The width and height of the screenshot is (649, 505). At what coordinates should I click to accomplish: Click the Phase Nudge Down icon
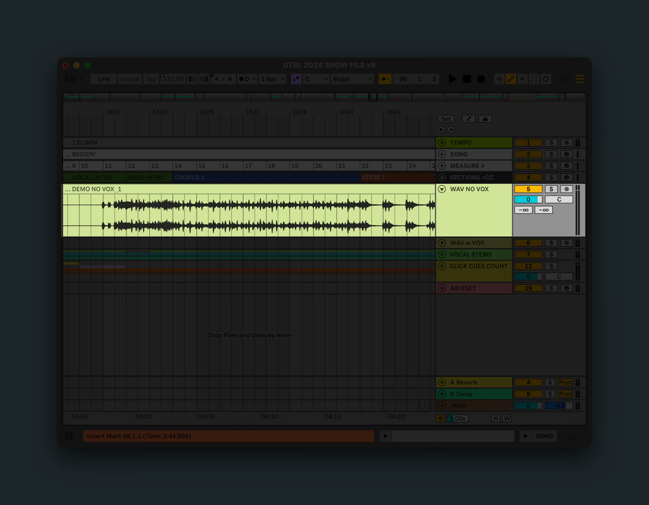tap(192, 79)
